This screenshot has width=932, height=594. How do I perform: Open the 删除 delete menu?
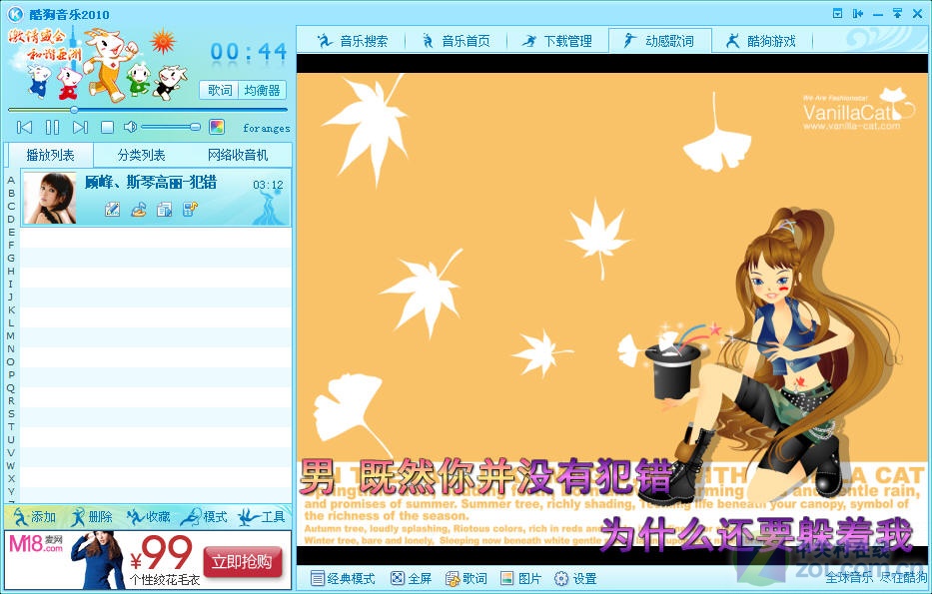coord(92,517)
